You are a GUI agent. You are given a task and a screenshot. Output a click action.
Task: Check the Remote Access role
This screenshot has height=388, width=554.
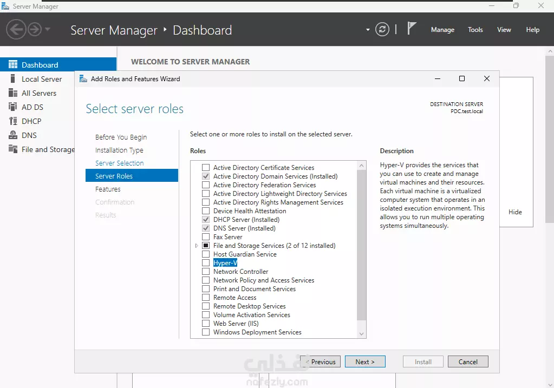[x=206, y=297]
